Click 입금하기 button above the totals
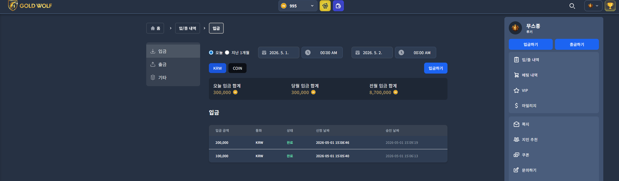This screenshot has height=181, width=619. [436, 68]
